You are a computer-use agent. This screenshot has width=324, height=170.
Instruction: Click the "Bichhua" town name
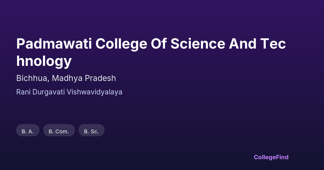pyautogui.click(x=32, y=78)
